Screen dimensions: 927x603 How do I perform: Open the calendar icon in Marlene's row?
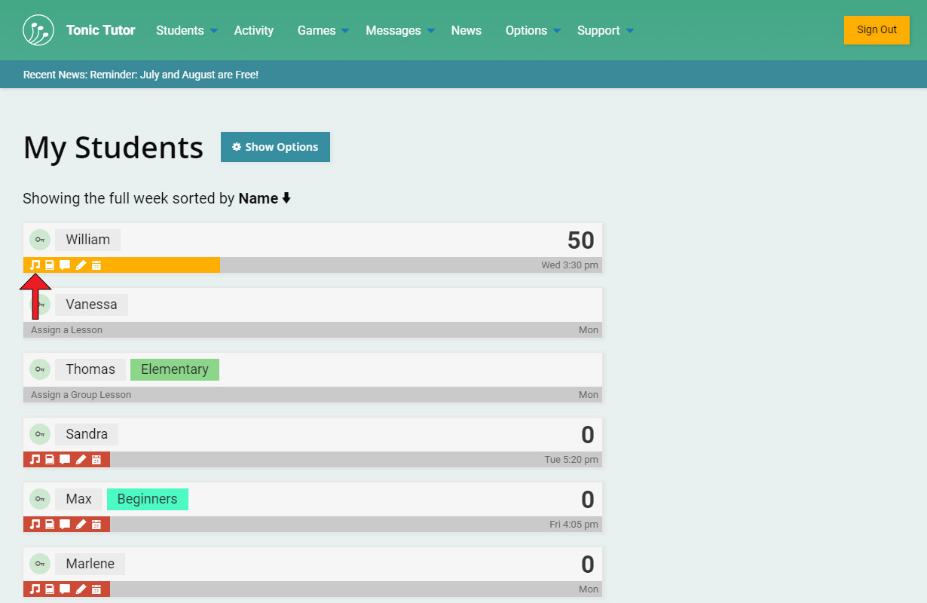point(96,589)
